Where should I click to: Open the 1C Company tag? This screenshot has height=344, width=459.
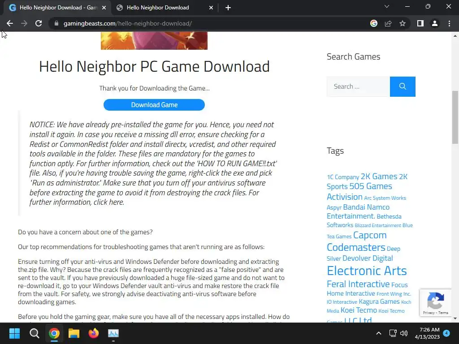[343, 177]
